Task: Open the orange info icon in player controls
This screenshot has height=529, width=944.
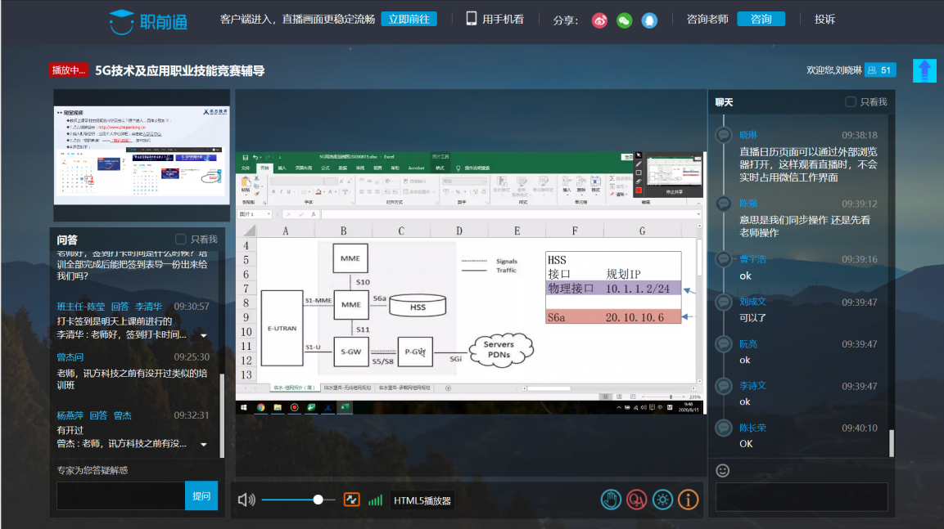Action: pyautogui.click(x=689, y=499)
